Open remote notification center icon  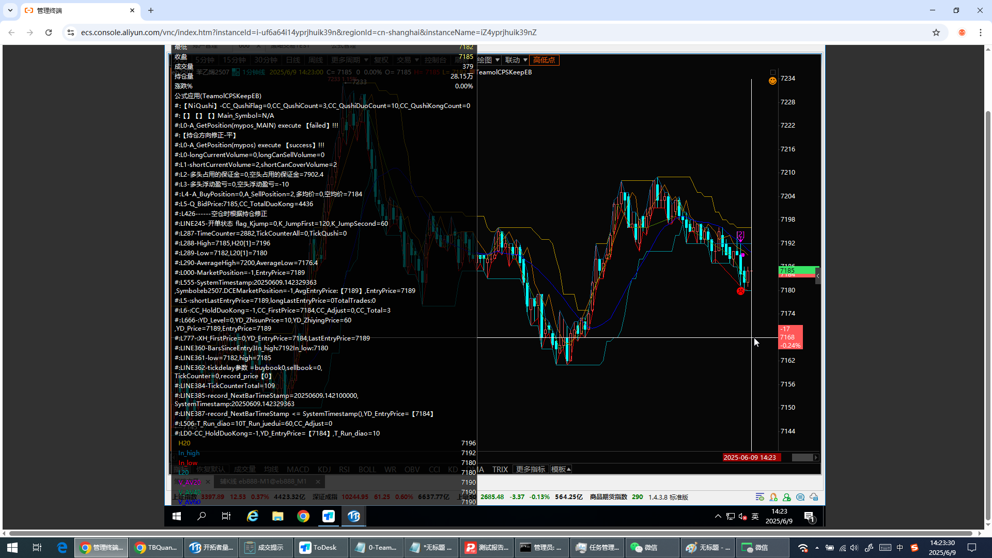[x=810, y=517]
